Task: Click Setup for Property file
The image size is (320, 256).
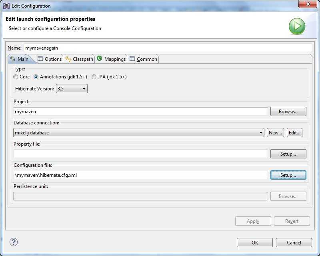Action: point(288,154)
